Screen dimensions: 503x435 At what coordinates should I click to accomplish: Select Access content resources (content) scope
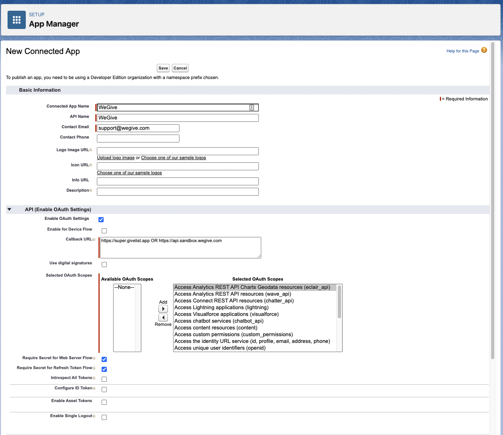click(255, 328)
